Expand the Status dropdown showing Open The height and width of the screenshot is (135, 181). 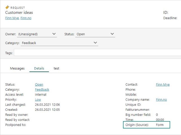(x=95, y=34)
